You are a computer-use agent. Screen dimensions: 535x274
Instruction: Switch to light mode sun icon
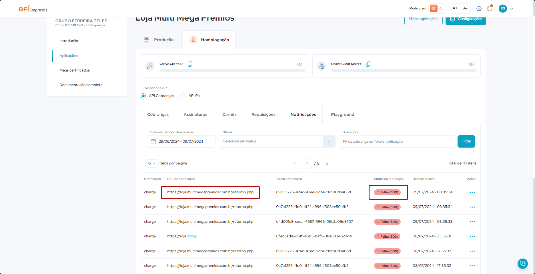[434, 9]
